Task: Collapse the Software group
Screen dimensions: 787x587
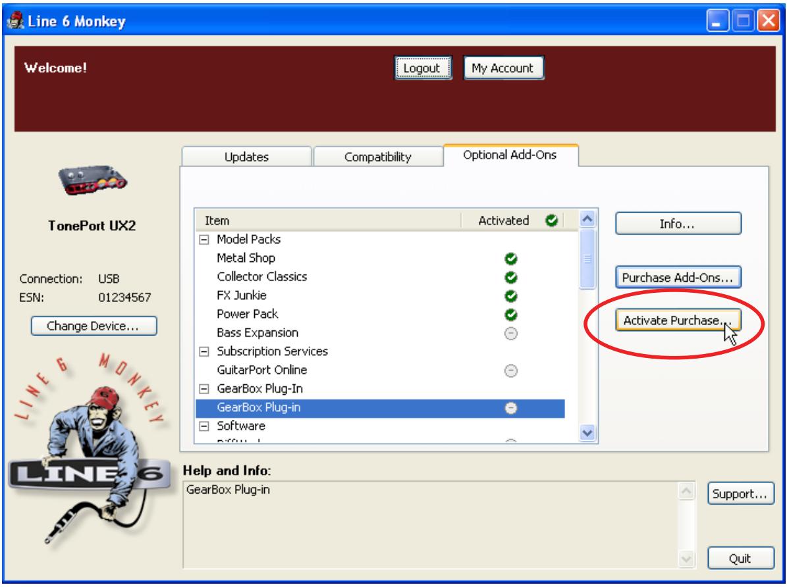Action: point(204,426)
